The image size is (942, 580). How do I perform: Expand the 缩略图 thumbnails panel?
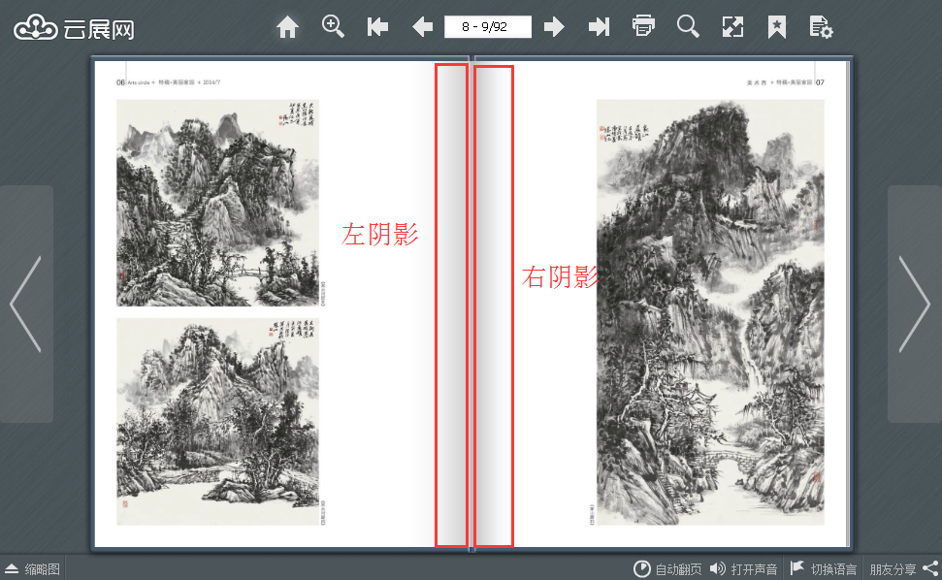coord(32,568)
